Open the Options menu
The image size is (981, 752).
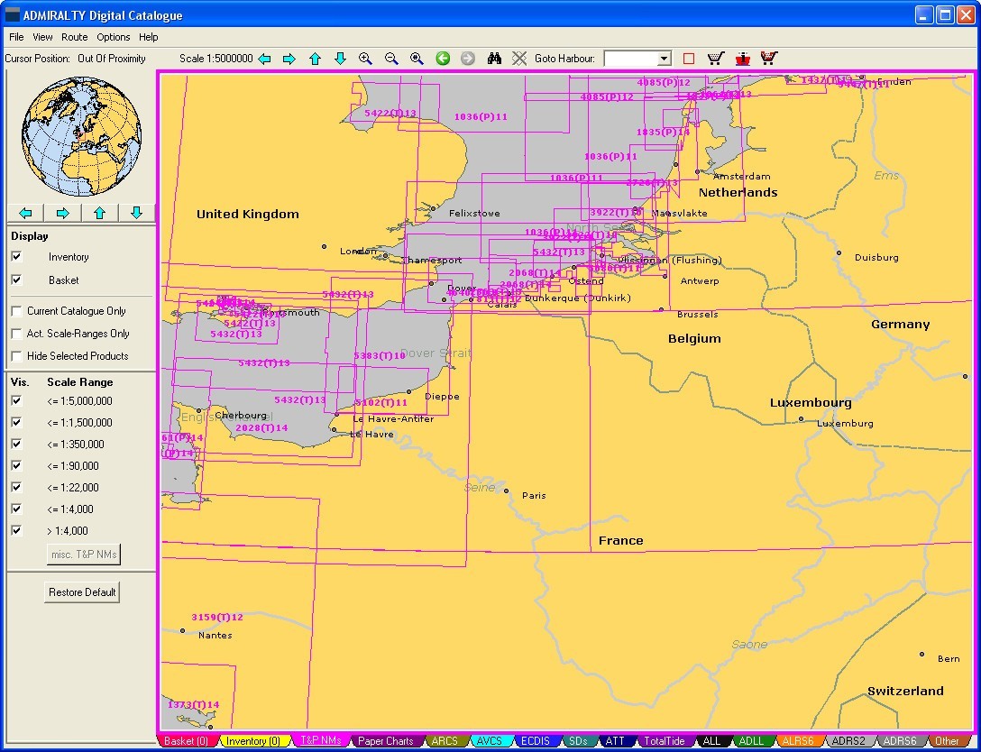tap(114, 37)
